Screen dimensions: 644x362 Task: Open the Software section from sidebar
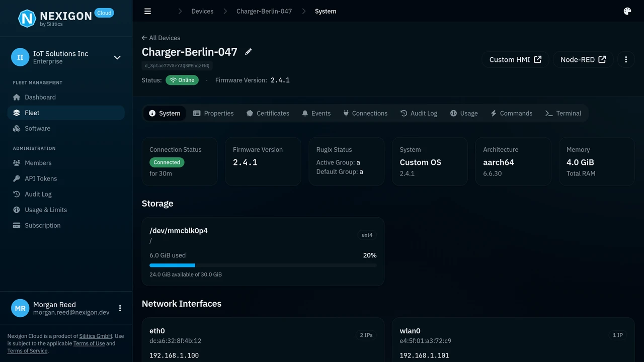pyautogui.click(x=37, y=128)
